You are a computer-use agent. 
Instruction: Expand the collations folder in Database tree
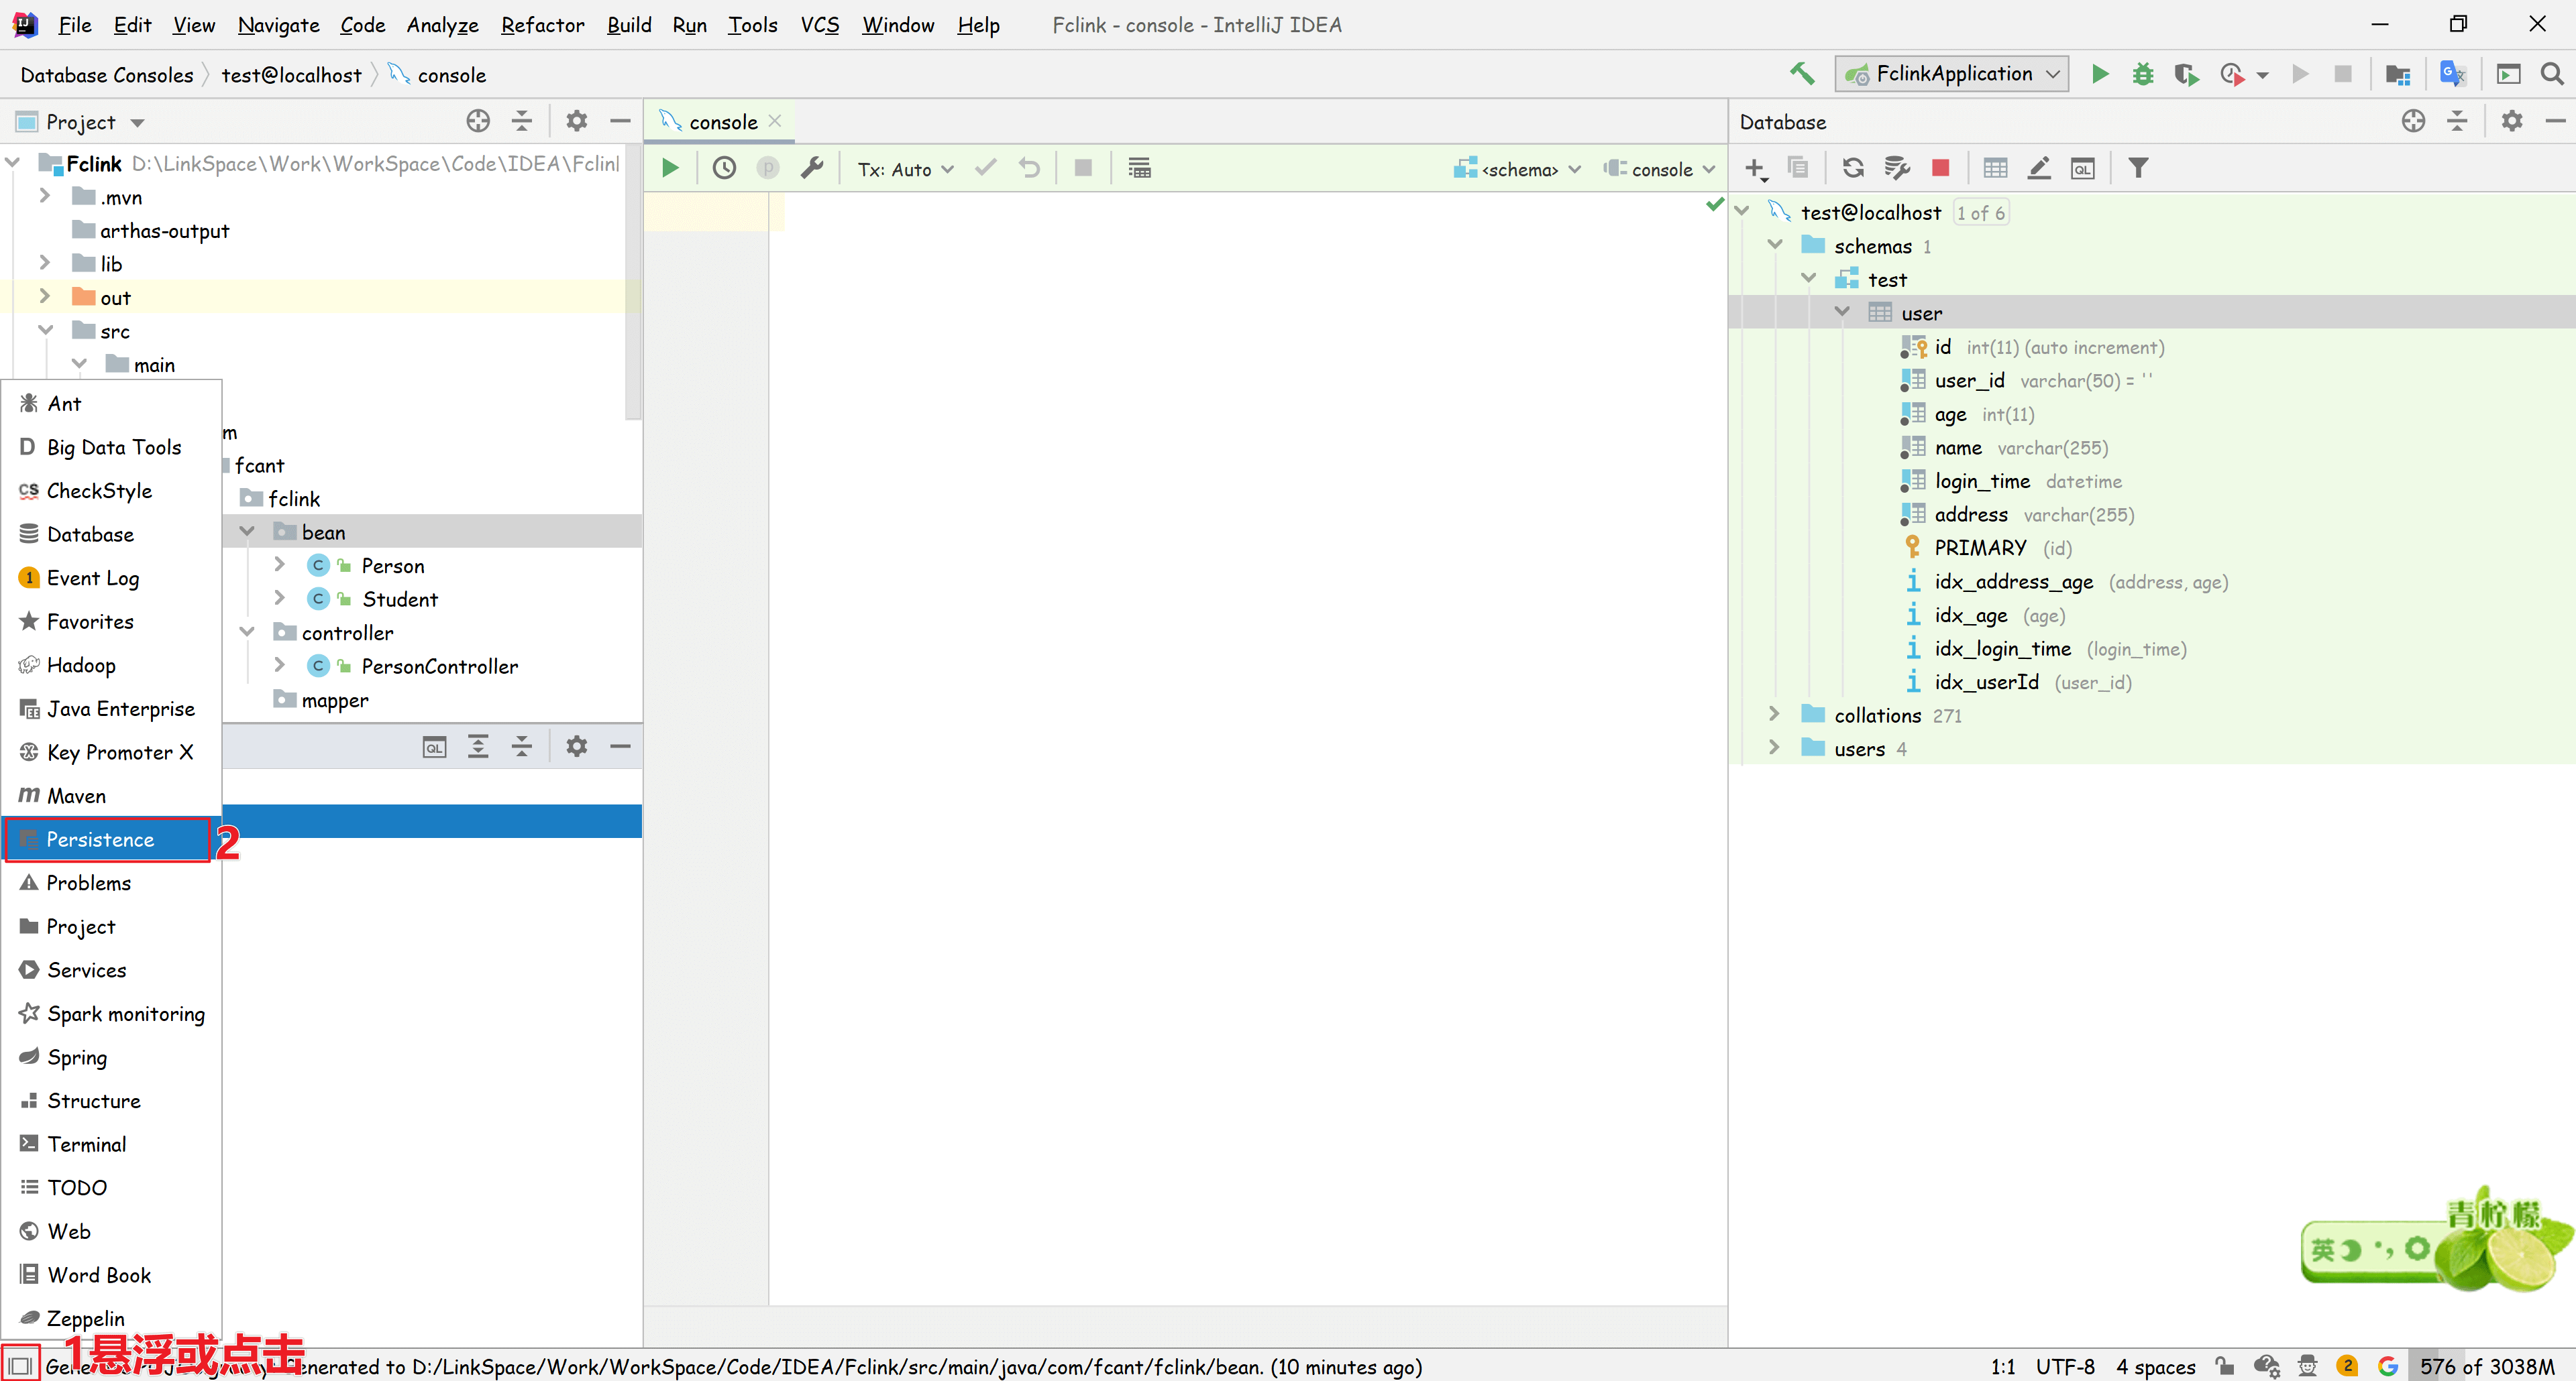coord(1774,715)
